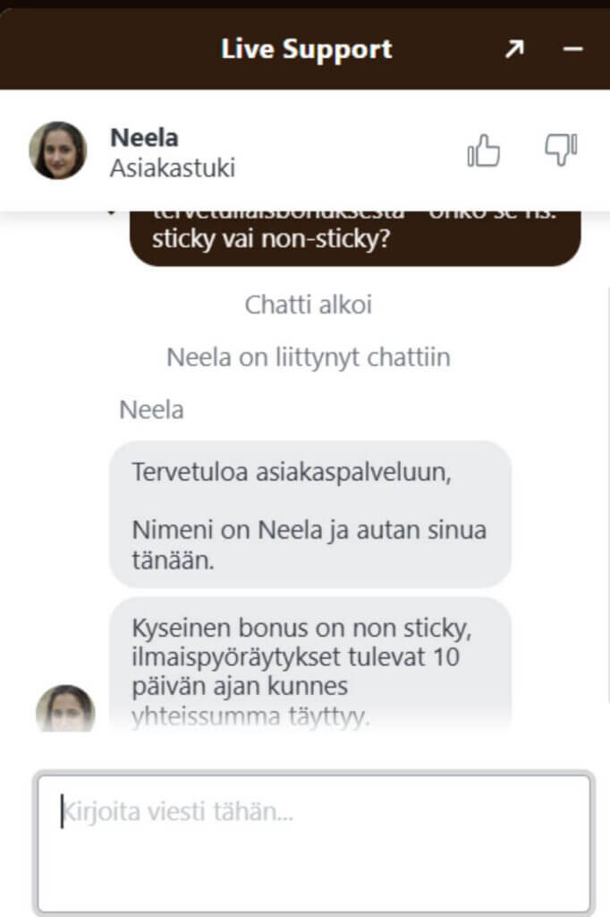The image size is (610, 917).
Task: Minimize the Live Support chat window
Action: coord(572,48)
